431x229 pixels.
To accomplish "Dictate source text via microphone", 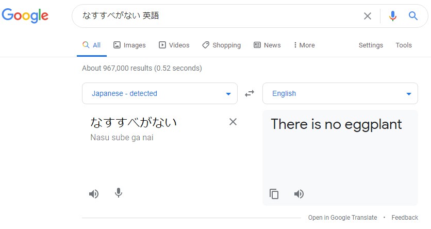I will coord(119,193).
